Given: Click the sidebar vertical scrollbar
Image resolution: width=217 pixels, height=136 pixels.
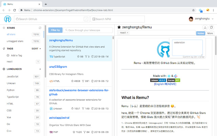Looking at the screenshot, I should (x=45, y=51).
